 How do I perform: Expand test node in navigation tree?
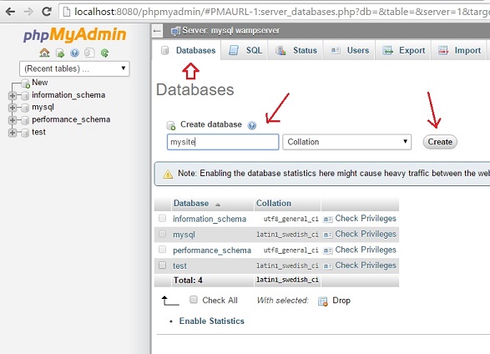coord(13,133)
